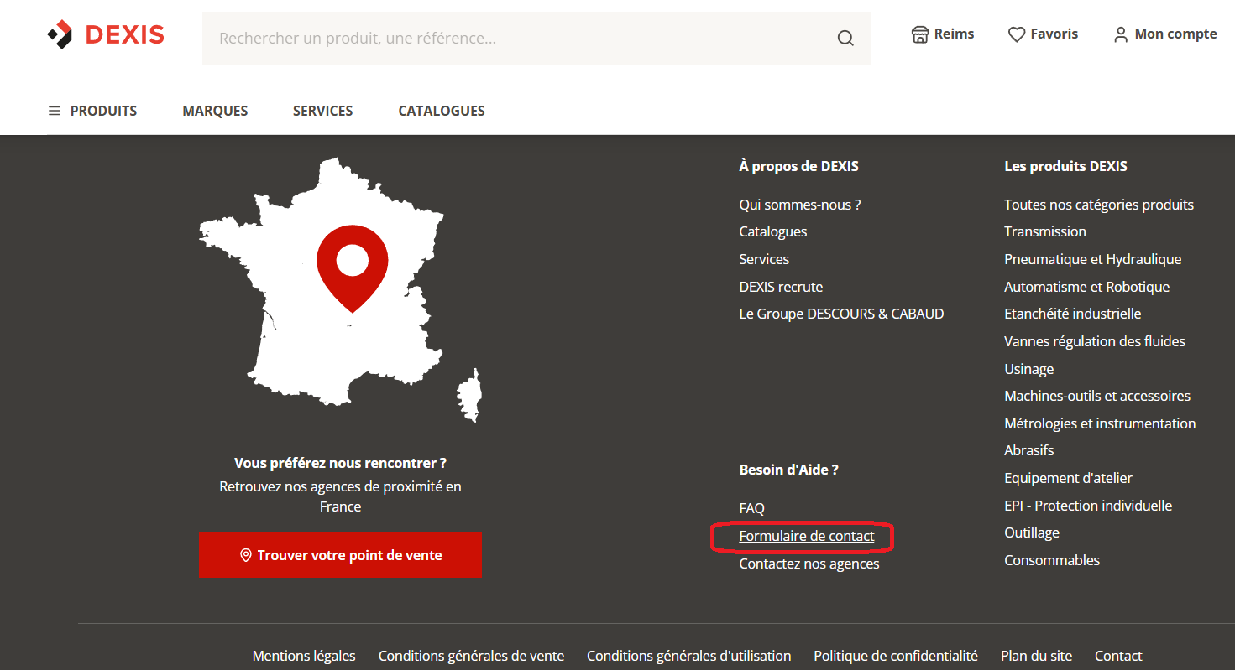The width and height of the screenshot is (1235, 670).
Task: Open DEXIS recrute link
Action: coord(781,287)
